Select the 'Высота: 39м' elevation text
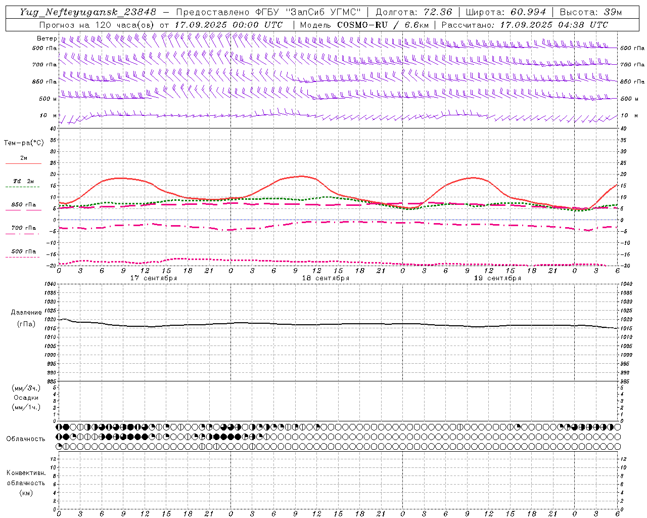This screenshot has height=518, width=647. [590, 12]
